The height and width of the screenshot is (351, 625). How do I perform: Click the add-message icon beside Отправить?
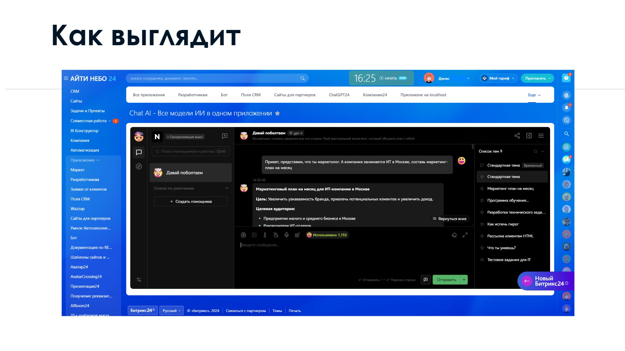(x=426, y=280)
